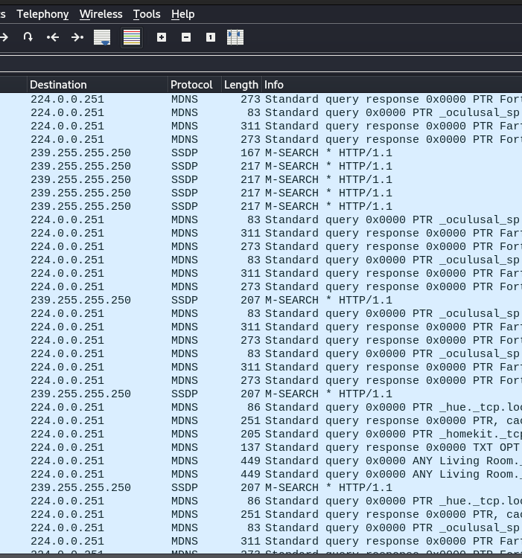Open the Wireless menu
522x558 pixels.
[x=101, y=14]
